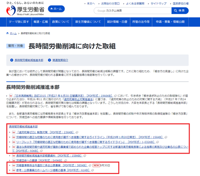Image resolution: width=200 pixels, height=176 pixels.
Task: Open the 過労死等防止対策推進法 link
Action: click(78, 99)
